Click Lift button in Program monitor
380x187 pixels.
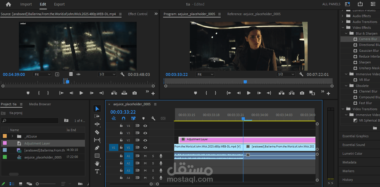tap(281, 93)
